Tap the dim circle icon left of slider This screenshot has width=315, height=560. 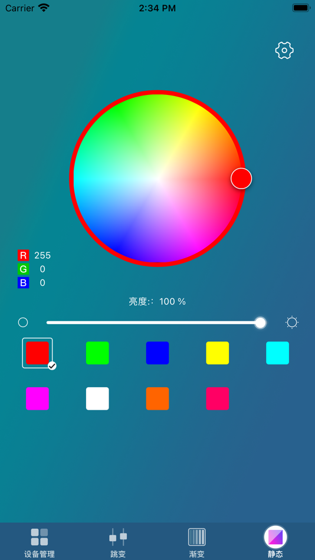click(x=23, y=322)
